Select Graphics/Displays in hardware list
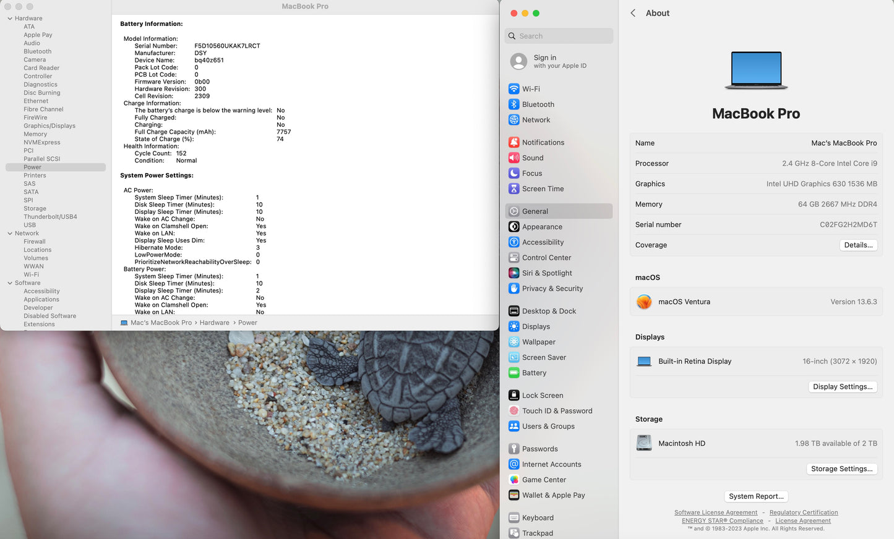Viewport: 894px width, 539px height. (49, 126)
